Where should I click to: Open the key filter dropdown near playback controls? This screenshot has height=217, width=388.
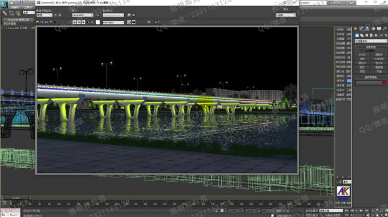tap(331, 210)
